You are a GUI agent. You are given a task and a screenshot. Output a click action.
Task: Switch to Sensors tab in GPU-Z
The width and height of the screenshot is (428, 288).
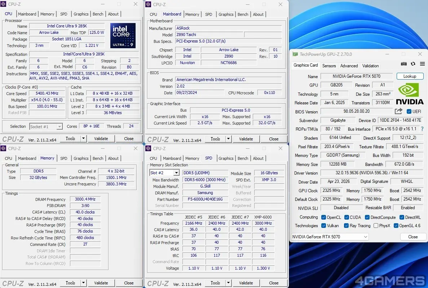329,66
